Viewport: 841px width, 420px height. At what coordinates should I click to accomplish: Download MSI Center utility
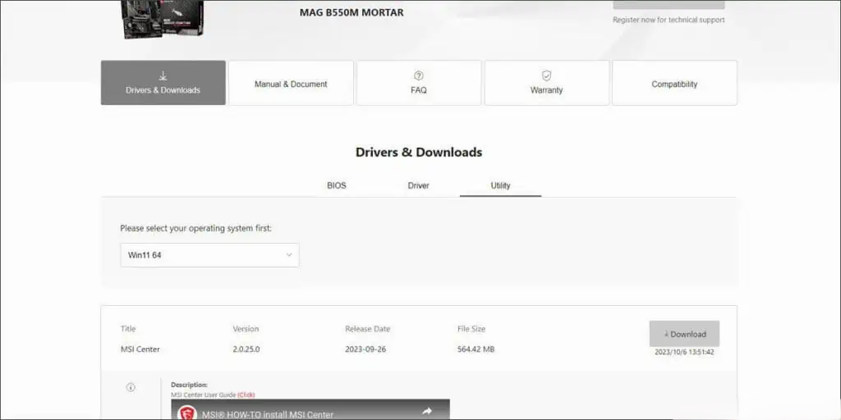point(684,334)
